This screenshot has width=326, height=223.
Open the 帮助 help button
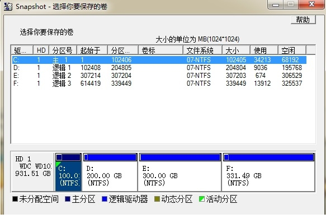tap(303, 20)
